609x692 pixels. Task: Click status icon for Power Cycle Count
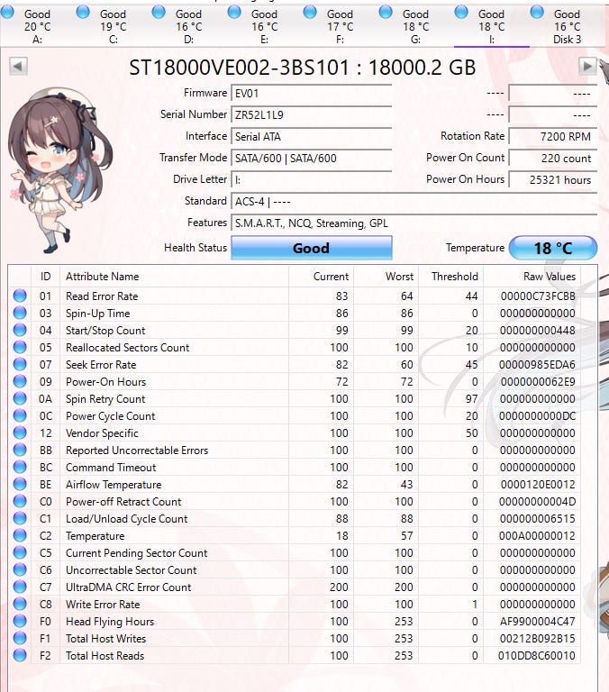(x=20, y=415)
